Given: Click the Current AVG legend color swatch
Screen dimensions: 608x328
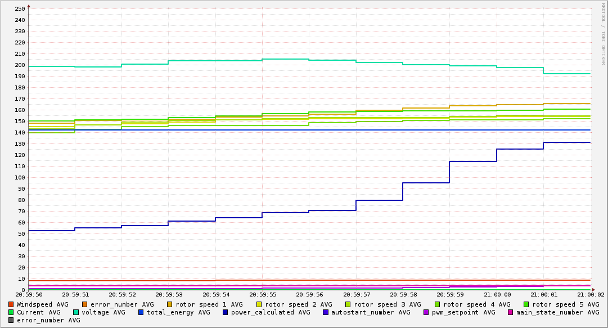Looking at the screenshot, I should coord(11,312).
